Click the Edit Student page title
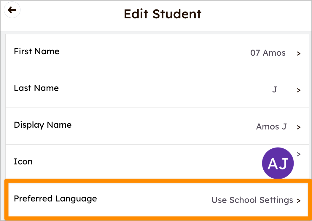The height and width of the screenshot is (221, 312). coord(163,14)
